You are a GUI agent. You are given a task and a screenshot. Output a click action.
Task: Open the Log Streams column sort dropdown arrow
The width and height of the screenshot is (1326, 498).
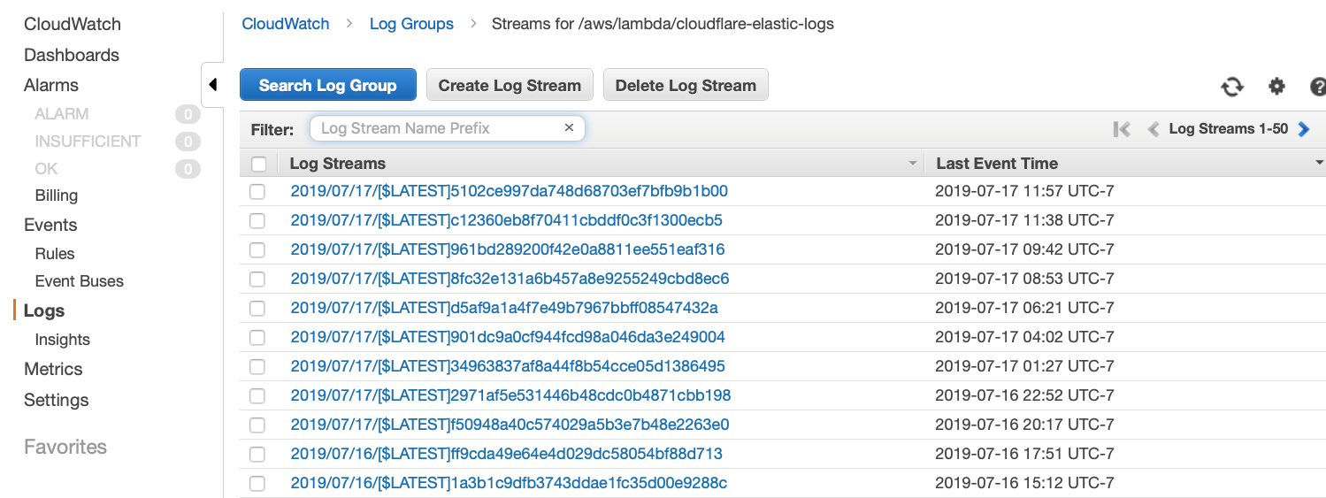[913, 164]
